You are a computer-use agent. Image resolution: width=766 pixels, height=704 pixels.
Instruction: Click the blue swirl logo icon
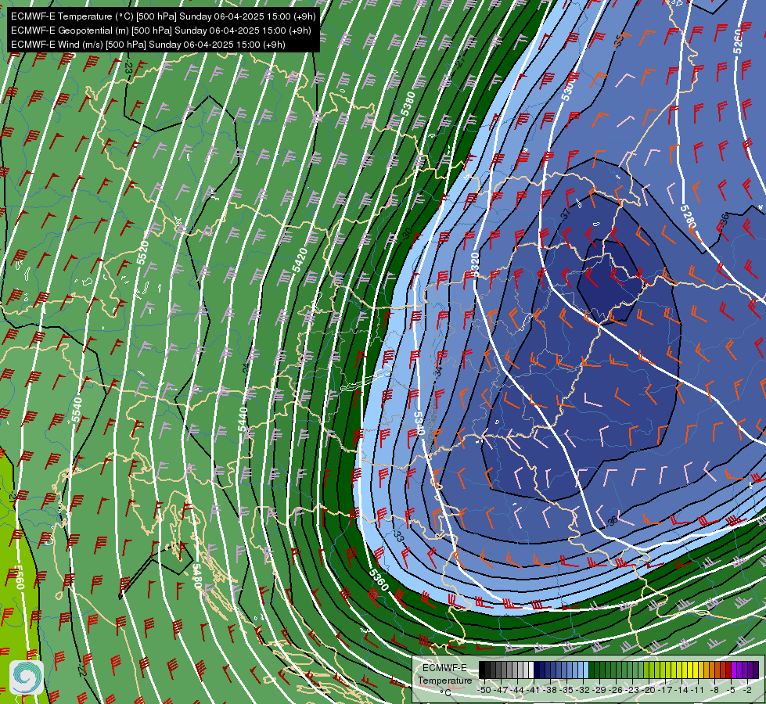point(27,677)
